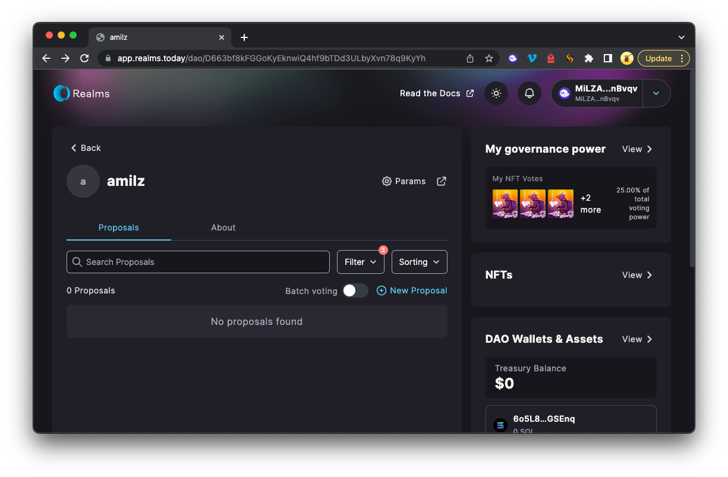The image size is (728, 477).
Task: Reload the page
Action: (x=84, y=58)
